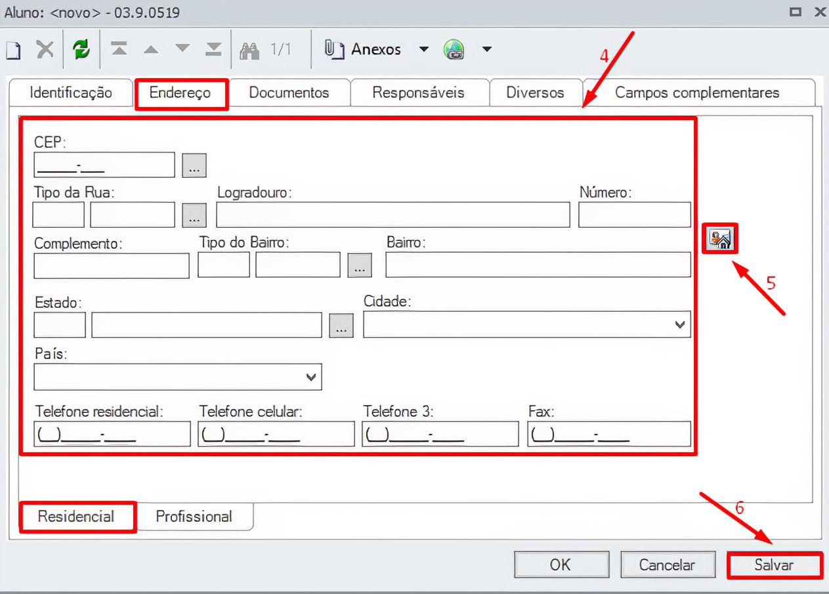
Task: Select the Profissional address tab
Action: tap(194, 517)
